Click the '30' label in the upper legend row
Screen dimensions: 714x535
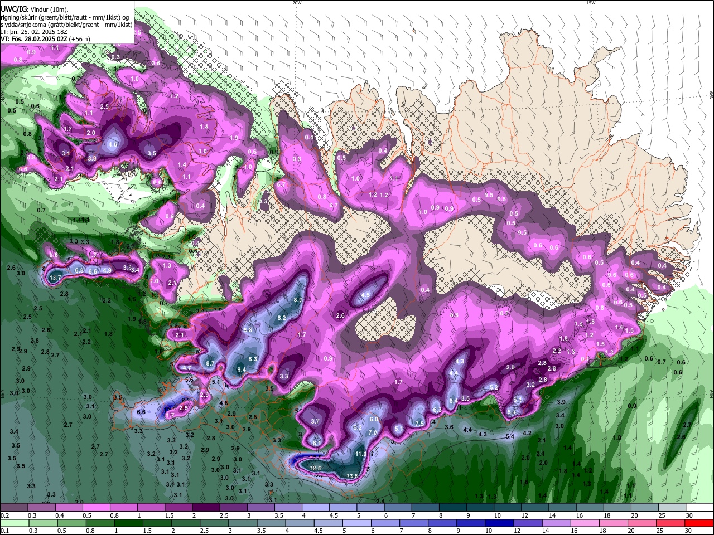[689, 515]
